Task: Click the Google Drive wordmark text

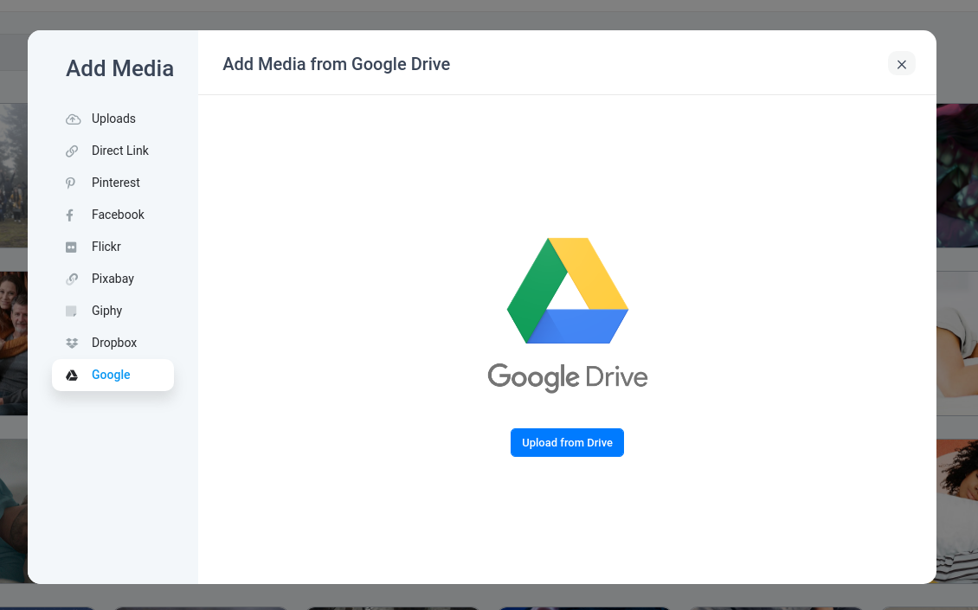Action: 568,377
